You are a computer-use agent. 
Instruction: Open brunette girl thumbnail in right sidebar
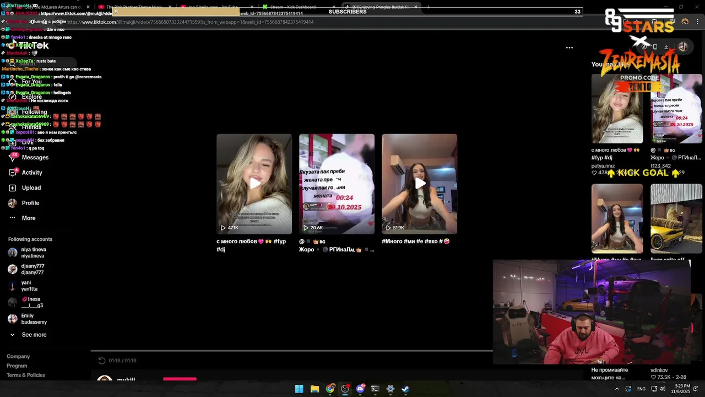click(x=617, y=219)
